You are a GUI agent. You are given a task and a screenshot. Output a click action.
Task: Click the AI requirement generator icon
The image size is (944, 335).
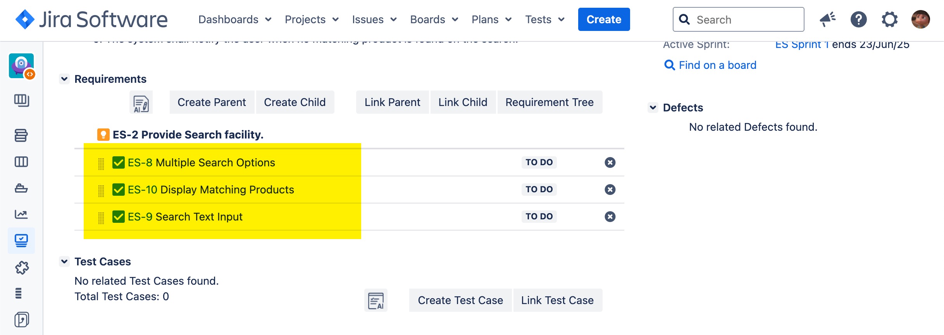[x=141, y=103]
